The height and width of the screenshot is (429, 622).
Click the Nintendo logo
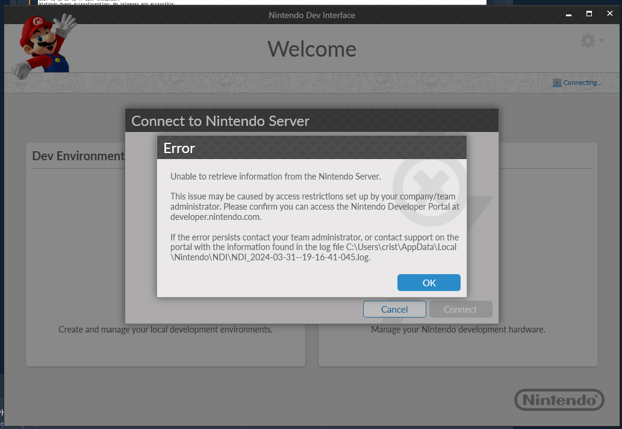[x=559, y=399]
